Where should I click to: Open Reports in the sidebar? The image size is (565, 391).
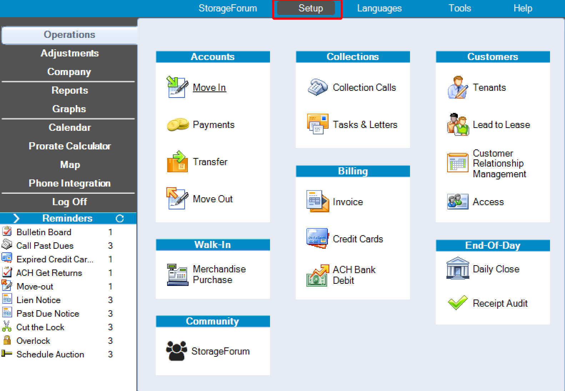click(x=70, y=90)
